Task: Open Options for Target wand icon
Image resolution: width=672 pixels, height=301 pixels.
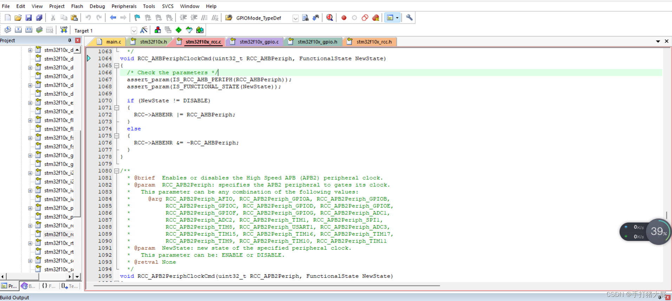Action: pos(144,30)
